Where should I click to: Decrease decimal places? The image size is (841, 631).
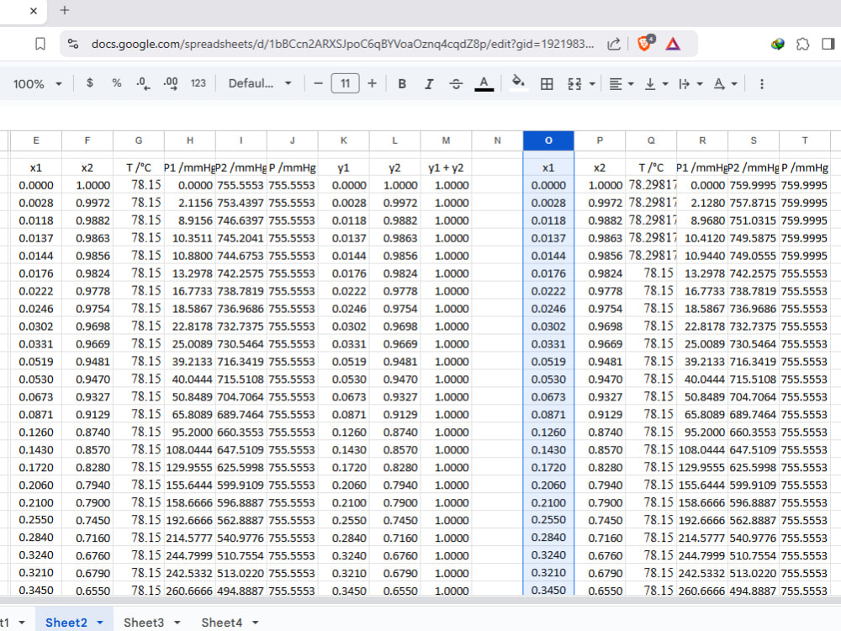(143, 83)
